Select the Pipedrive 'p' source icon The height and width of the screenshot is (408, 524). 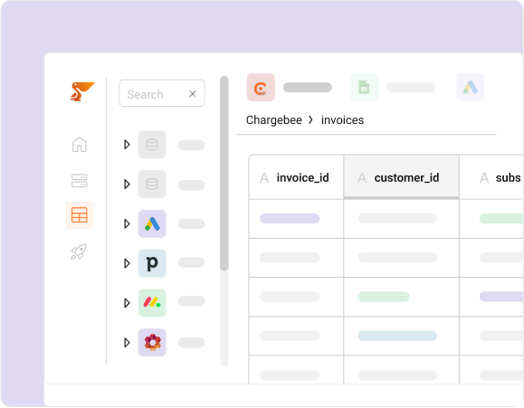(152, 263)
